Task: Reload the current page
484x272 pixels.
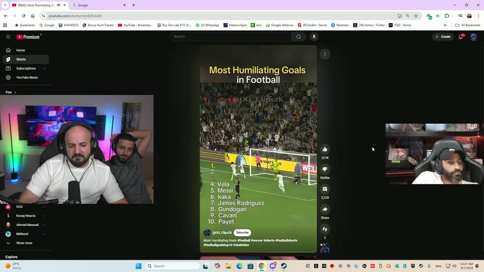Action: coord(23,16)
